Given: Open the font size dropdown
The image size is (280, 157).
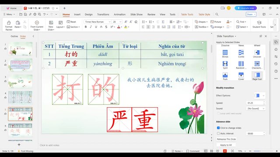Looking at the screenshot, I should click(121, 22).
